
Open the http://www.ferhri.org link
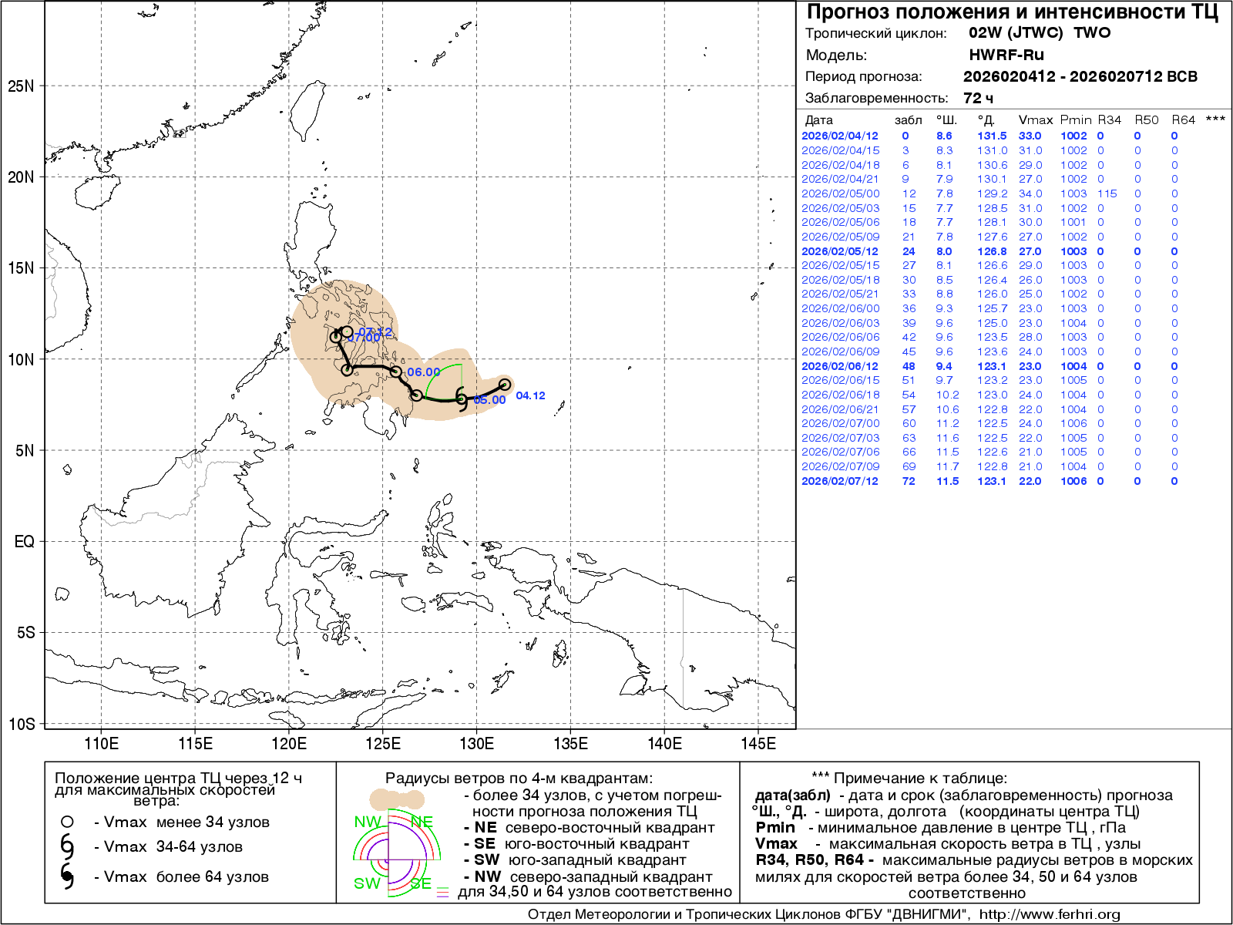coord(1049,914)
